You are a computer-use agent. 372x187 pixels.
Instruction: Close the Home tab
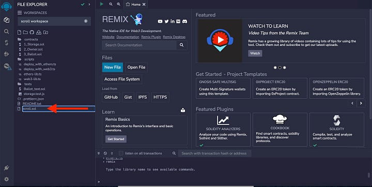coord(144,4)
